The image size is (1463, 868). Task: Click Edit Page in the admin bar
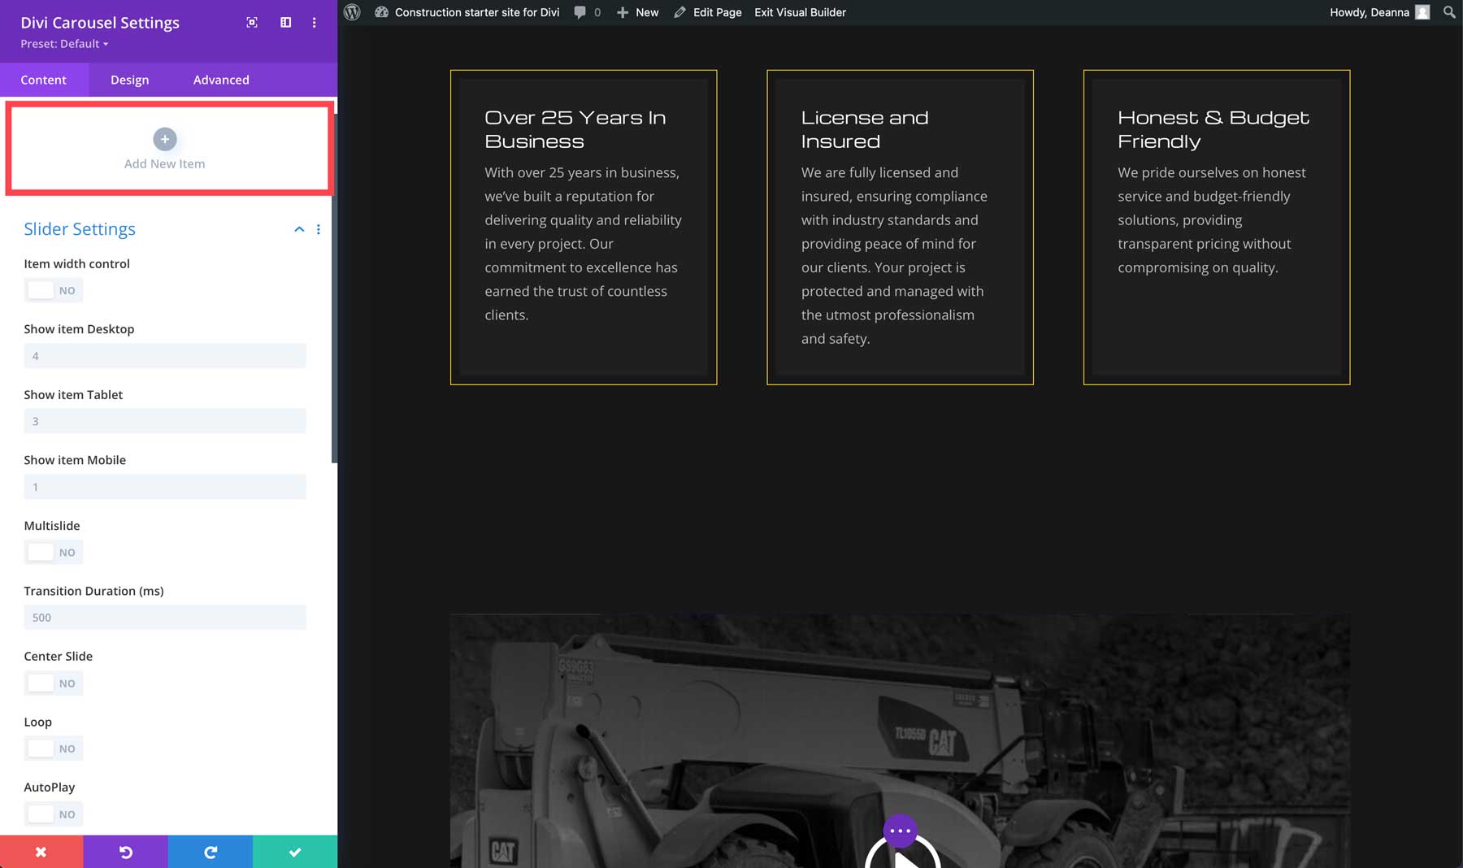pos(708,12)
